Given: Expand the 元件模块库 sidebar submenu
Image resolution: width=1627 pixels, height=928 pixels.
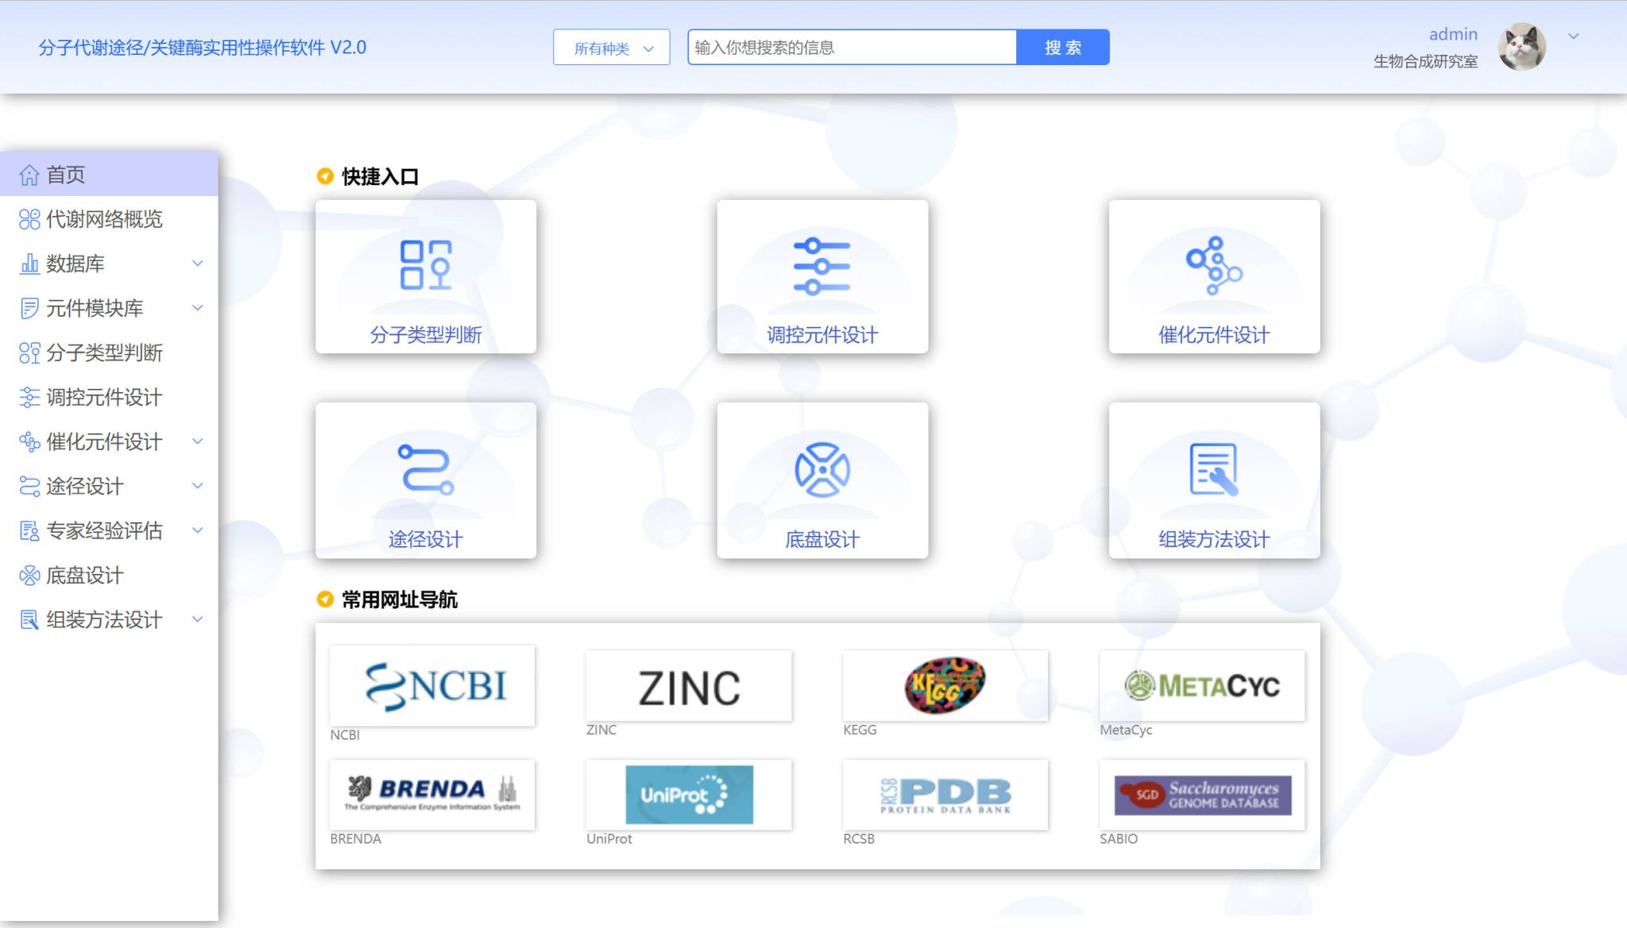Looking at the screenshot, I should 198,308.
